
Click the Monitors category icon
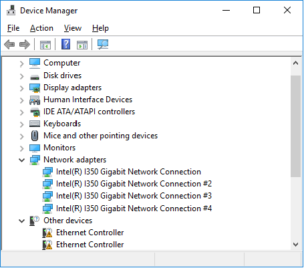coord(35,148)
